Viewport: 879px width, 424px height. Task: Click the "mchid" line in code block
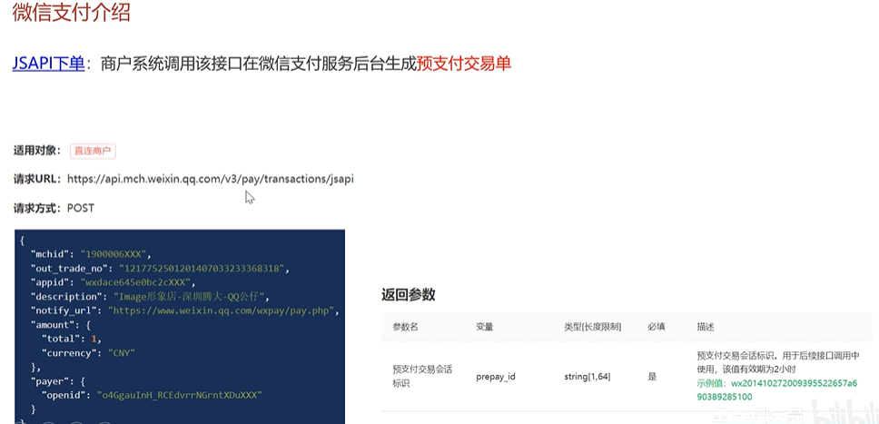click(91, 254)
